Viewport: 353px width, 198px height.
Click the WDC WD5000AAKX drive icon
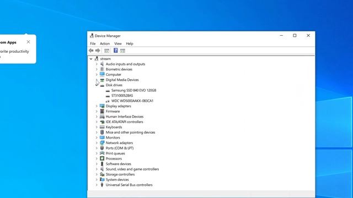pyautogui.click(x=108, y=101)
